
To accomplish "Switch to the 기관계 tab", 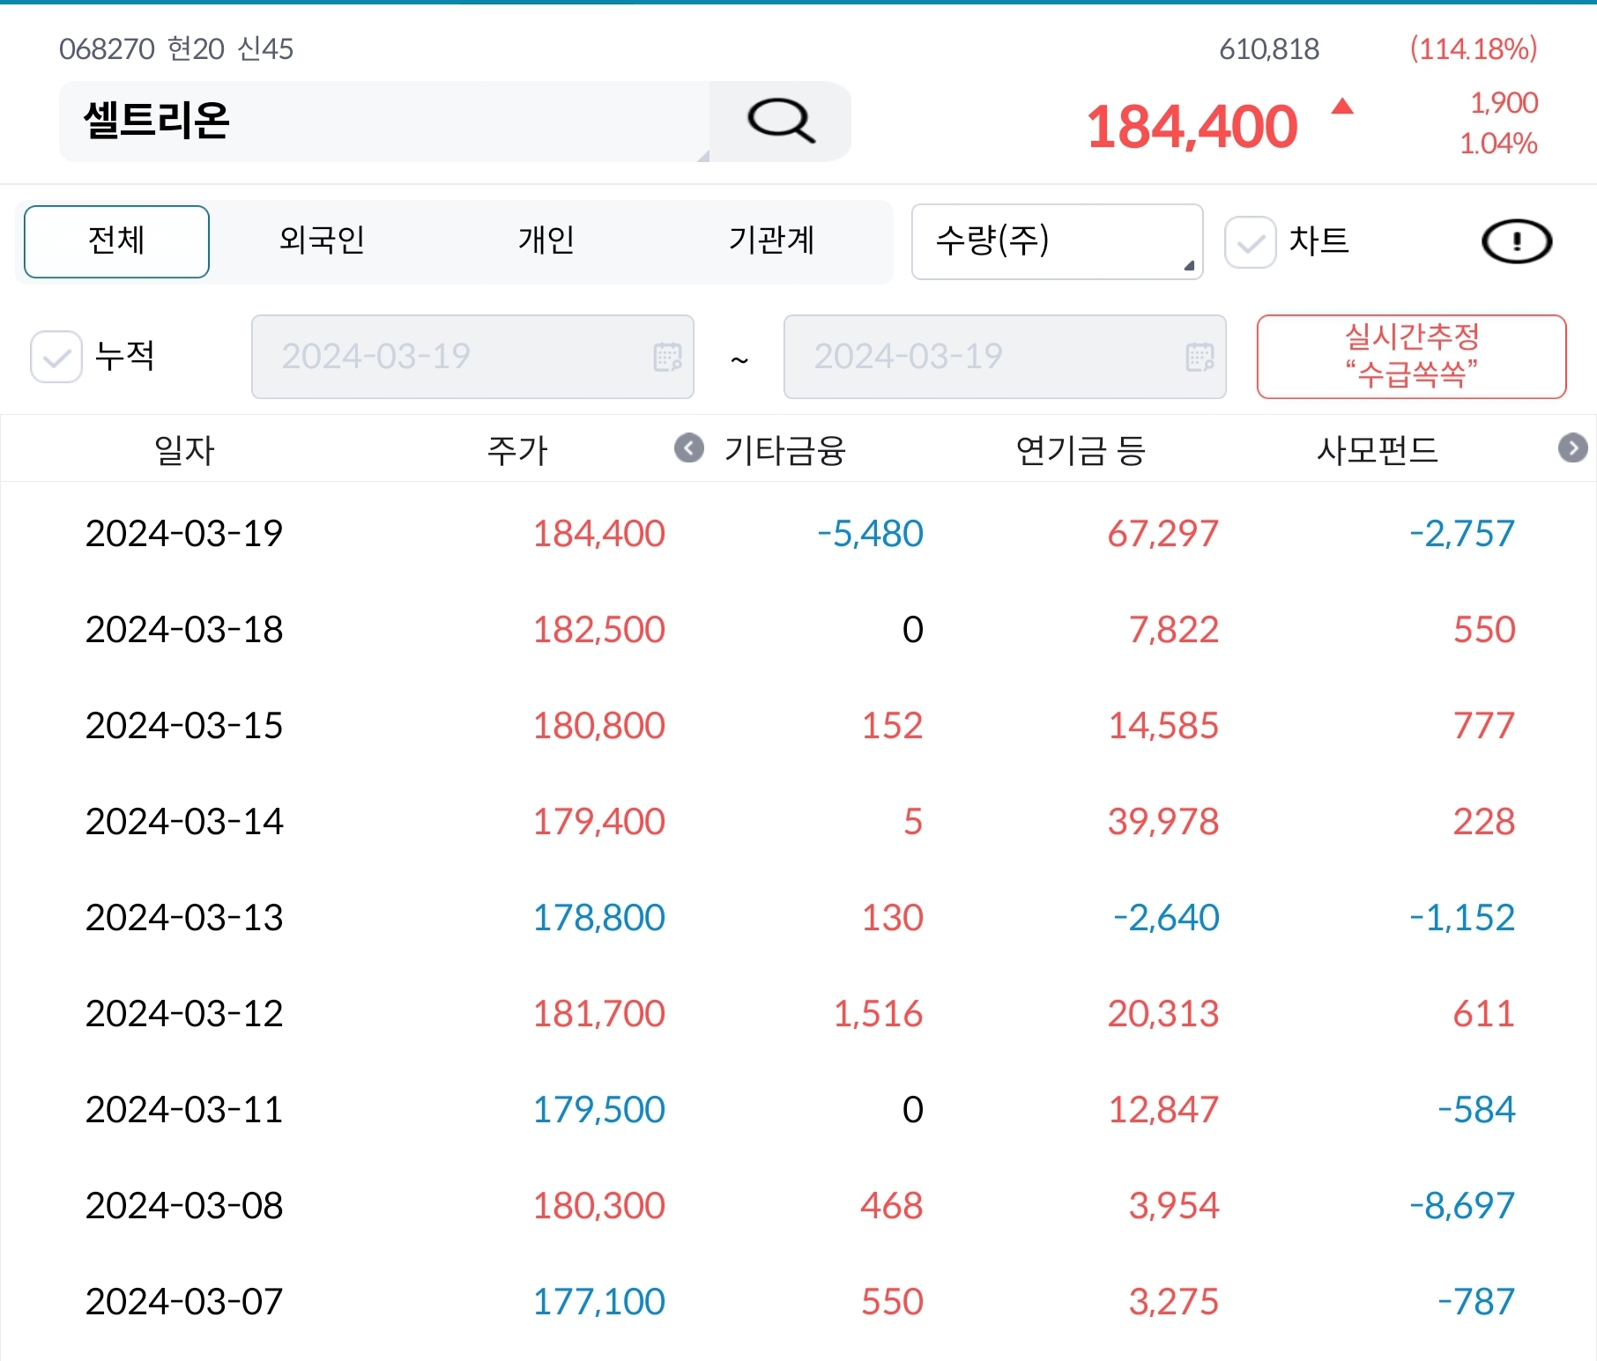I will tap(771, 240).
